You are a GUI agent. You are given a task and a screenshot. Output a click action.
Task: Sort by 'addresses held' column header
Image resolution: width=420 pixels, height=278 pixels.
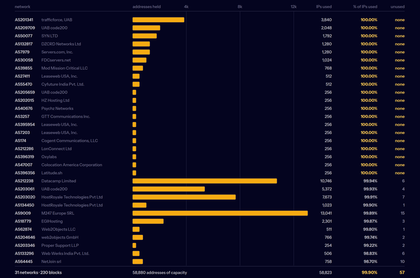pos(147,7)
